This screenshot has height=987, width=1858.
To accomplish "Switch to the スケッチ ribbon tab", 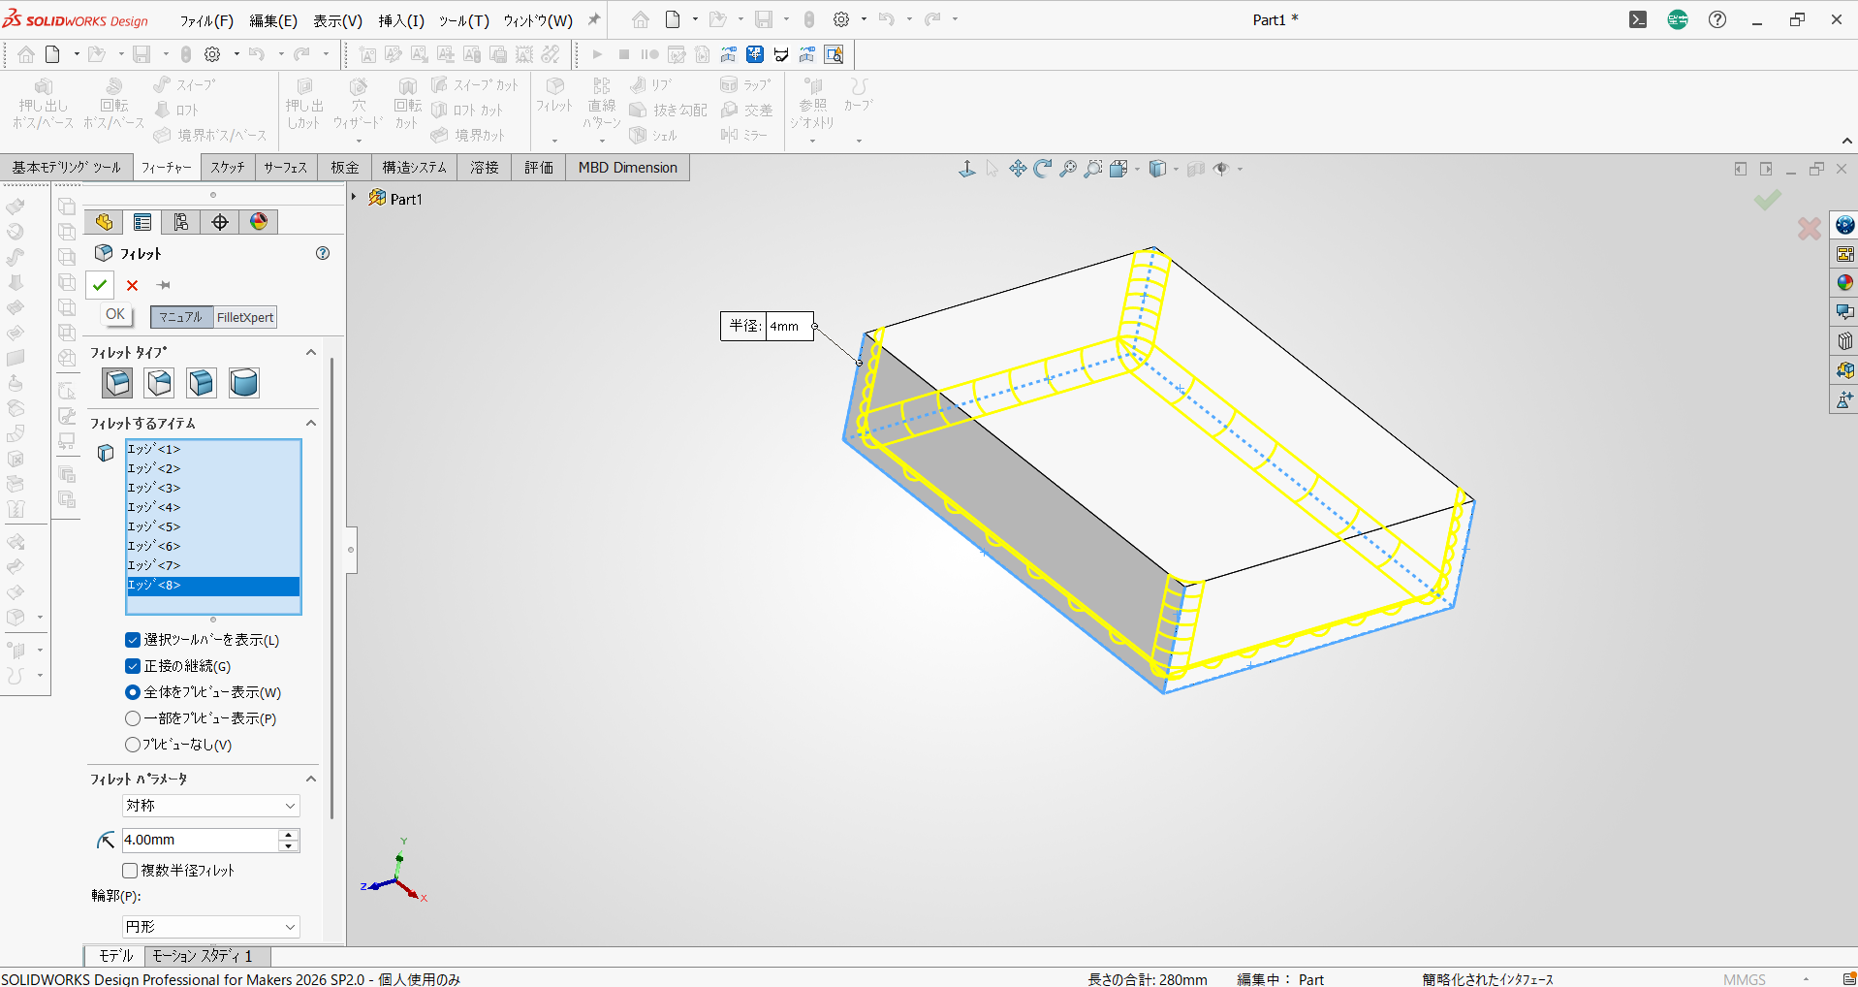I will 228,168.
